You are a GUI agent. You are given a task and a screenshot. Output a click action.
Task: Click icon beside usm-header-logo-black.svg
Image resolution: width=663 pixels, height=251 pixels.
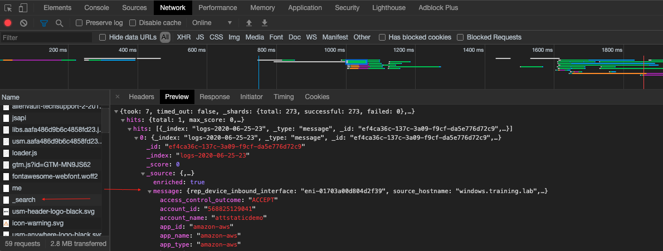(6, 211)
